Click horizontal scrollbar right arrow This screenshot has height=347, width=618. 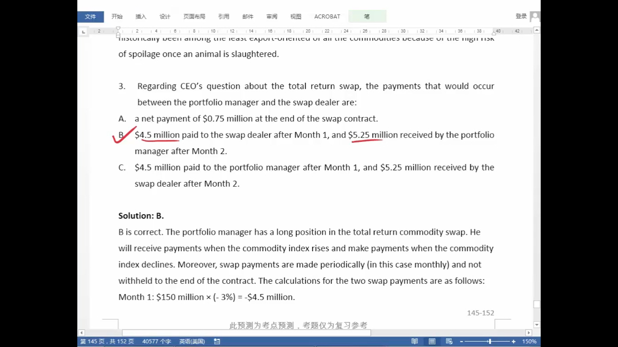(x=529, y=333)
